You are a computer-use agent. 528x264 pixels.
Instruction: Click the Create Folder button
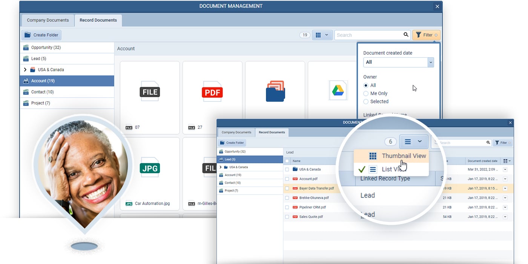click(x=41, y=35)
